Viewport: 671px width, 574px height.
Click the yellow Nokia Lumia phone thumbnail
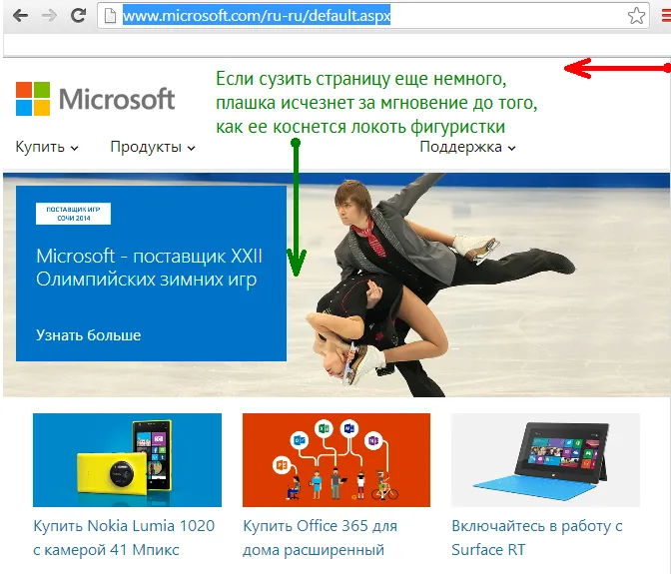point(127,460)
